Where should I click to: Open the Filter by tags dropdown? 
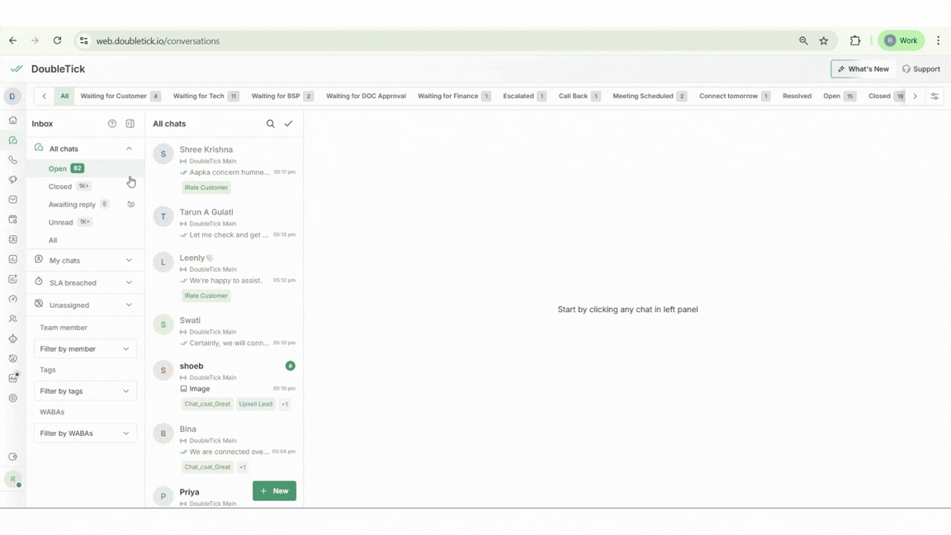(x=84, y=391)
